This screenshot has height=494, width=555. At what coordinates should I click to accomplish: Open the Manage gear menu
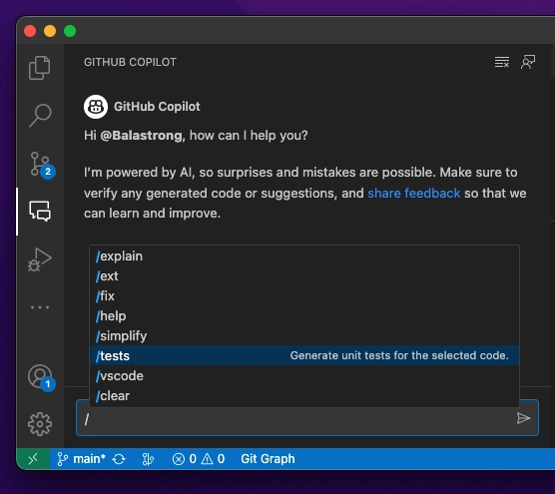coord(40,424)
